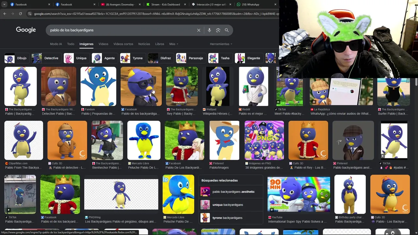Switch to the Noticias tab
418x235 pixels.
(x=144, y=44)
